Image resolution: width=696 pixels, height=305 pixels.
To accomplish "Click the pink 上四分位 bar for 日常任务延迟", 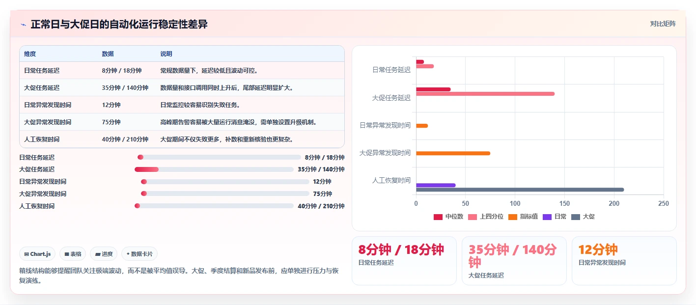I will [x=425, y=66].
